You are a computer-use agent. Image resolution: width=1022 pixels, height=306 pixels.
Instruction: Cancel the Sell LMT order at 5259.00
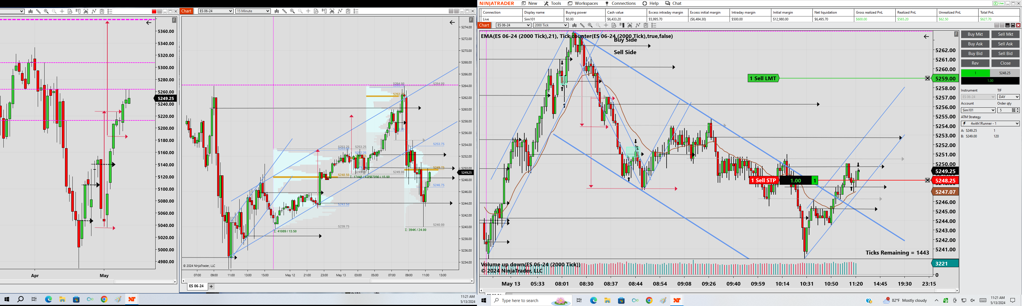tap(927, 78)
